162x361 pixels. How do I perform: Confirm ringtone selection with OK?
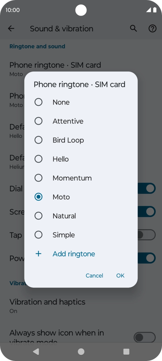120,275
